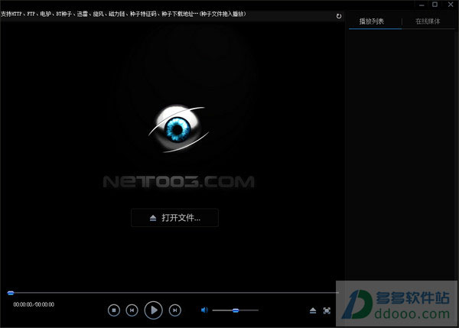Minimize the player window
The height and width of the screenshot is (328, 459).
422,5
